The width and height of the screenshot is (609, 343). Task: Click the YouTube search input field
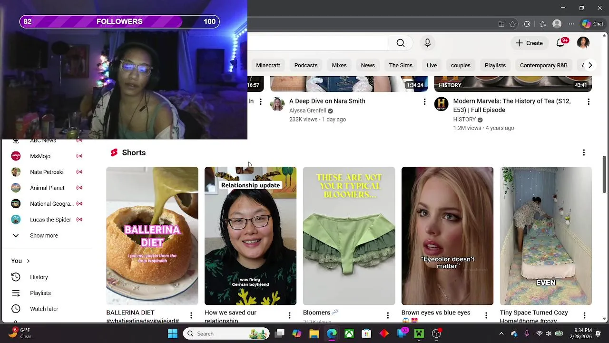[318, 43]
